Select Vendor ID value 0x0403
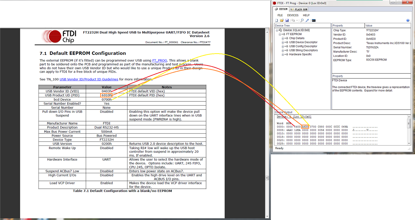This screenshot has height=220, width=415. (x=370, y=34)
